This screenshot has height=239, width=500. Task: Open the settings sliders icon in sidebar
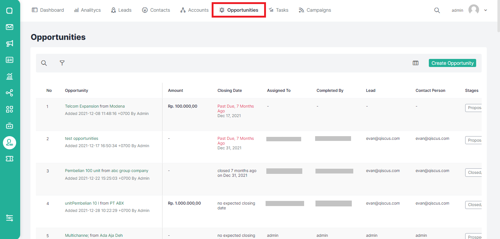pos(10,218)
